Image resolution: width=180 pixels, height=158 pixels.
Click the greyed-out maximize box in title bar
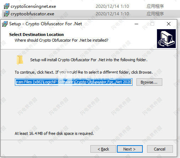click(152, 24)
